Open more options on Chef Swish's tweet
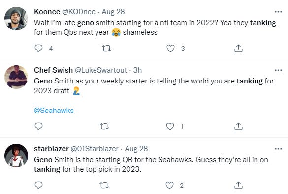 tap(278, 70)
